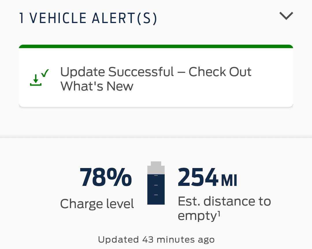Select the 78% charge value
Viewport: 312px width, 249px height.
click(106, 178)
